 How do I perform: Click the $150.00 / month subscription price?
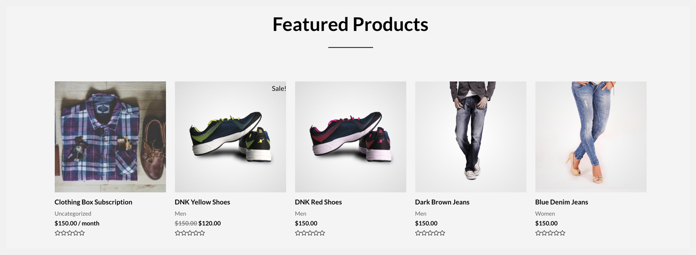[x=77, y=223]
